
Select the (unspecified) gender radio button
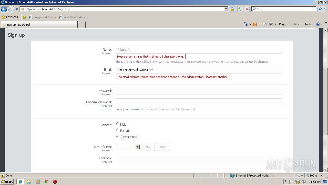pyautogui.click(x=118, y=136)
